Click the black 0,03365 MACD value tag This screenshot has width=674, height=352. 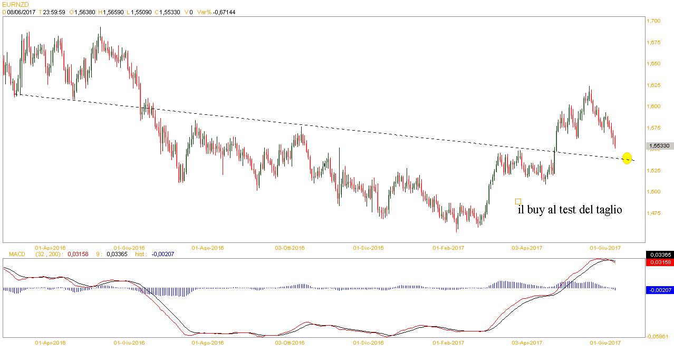[659, 255]
